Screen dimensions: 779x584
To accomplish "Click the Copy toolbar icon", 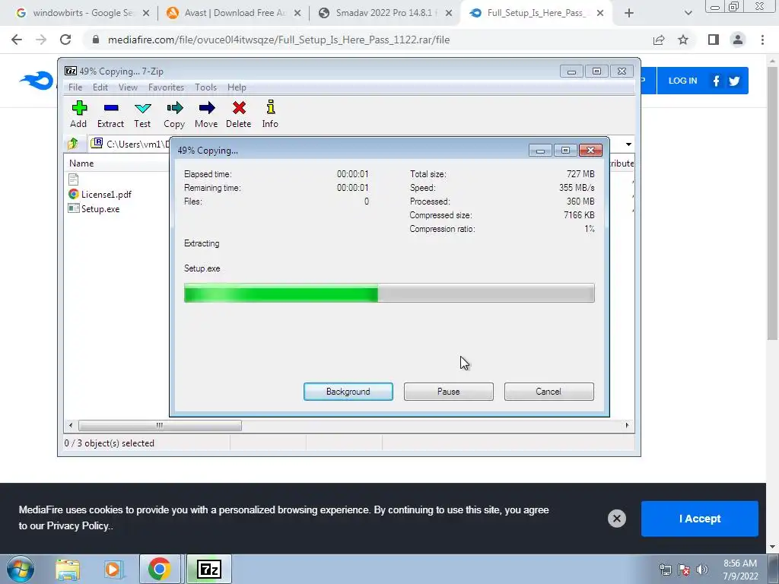I will point(174,114).
